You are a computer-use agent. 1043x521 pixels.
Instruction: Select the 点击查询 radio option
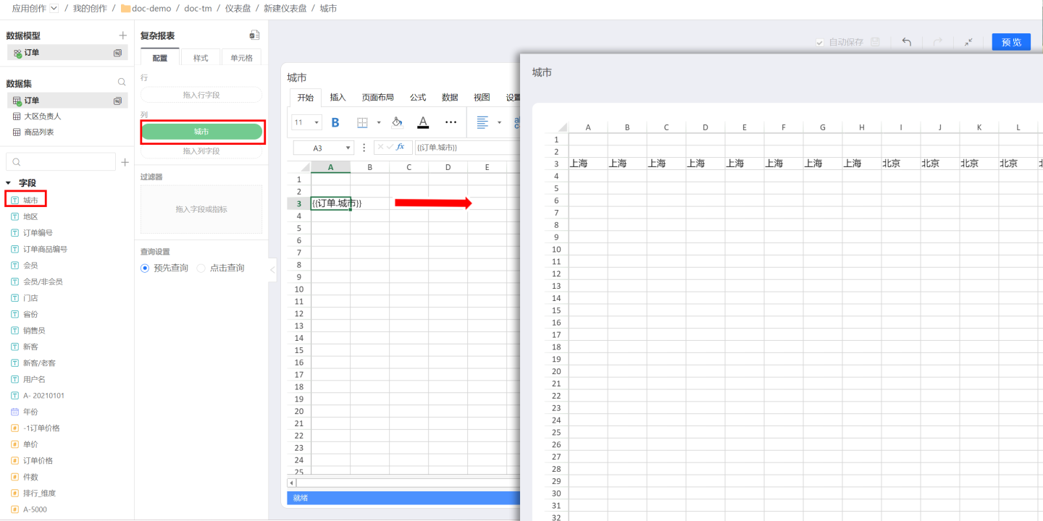click(x=201, y=268)
